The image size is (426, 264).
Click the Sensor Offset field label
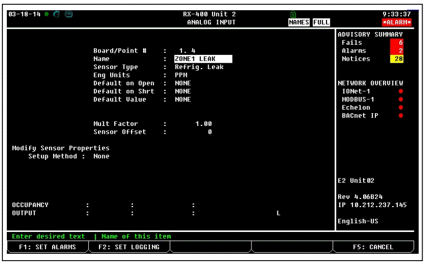(x=119, y=132)
